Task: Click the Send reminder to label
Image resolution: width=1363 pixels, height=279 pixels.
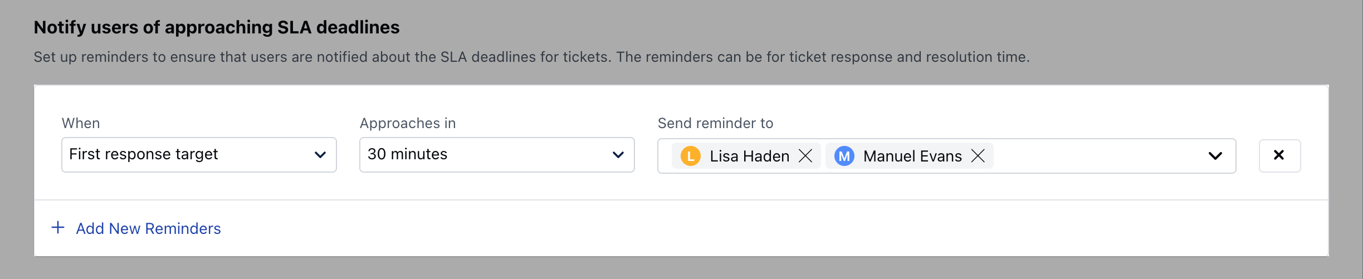Action: [x=715, y=123]
